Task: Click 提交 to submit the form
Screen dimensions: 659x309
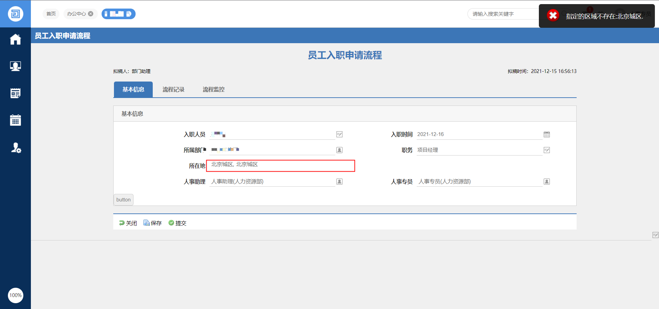Action: tap(177, 223)
